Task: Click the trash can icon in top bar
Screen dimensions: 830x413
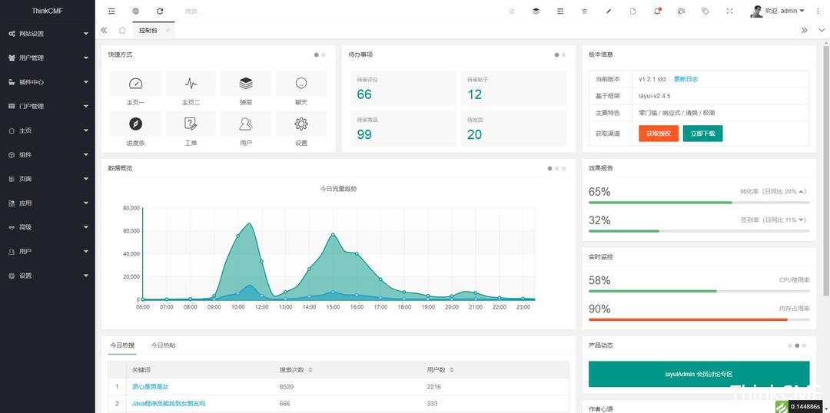Action: point(584,11)
